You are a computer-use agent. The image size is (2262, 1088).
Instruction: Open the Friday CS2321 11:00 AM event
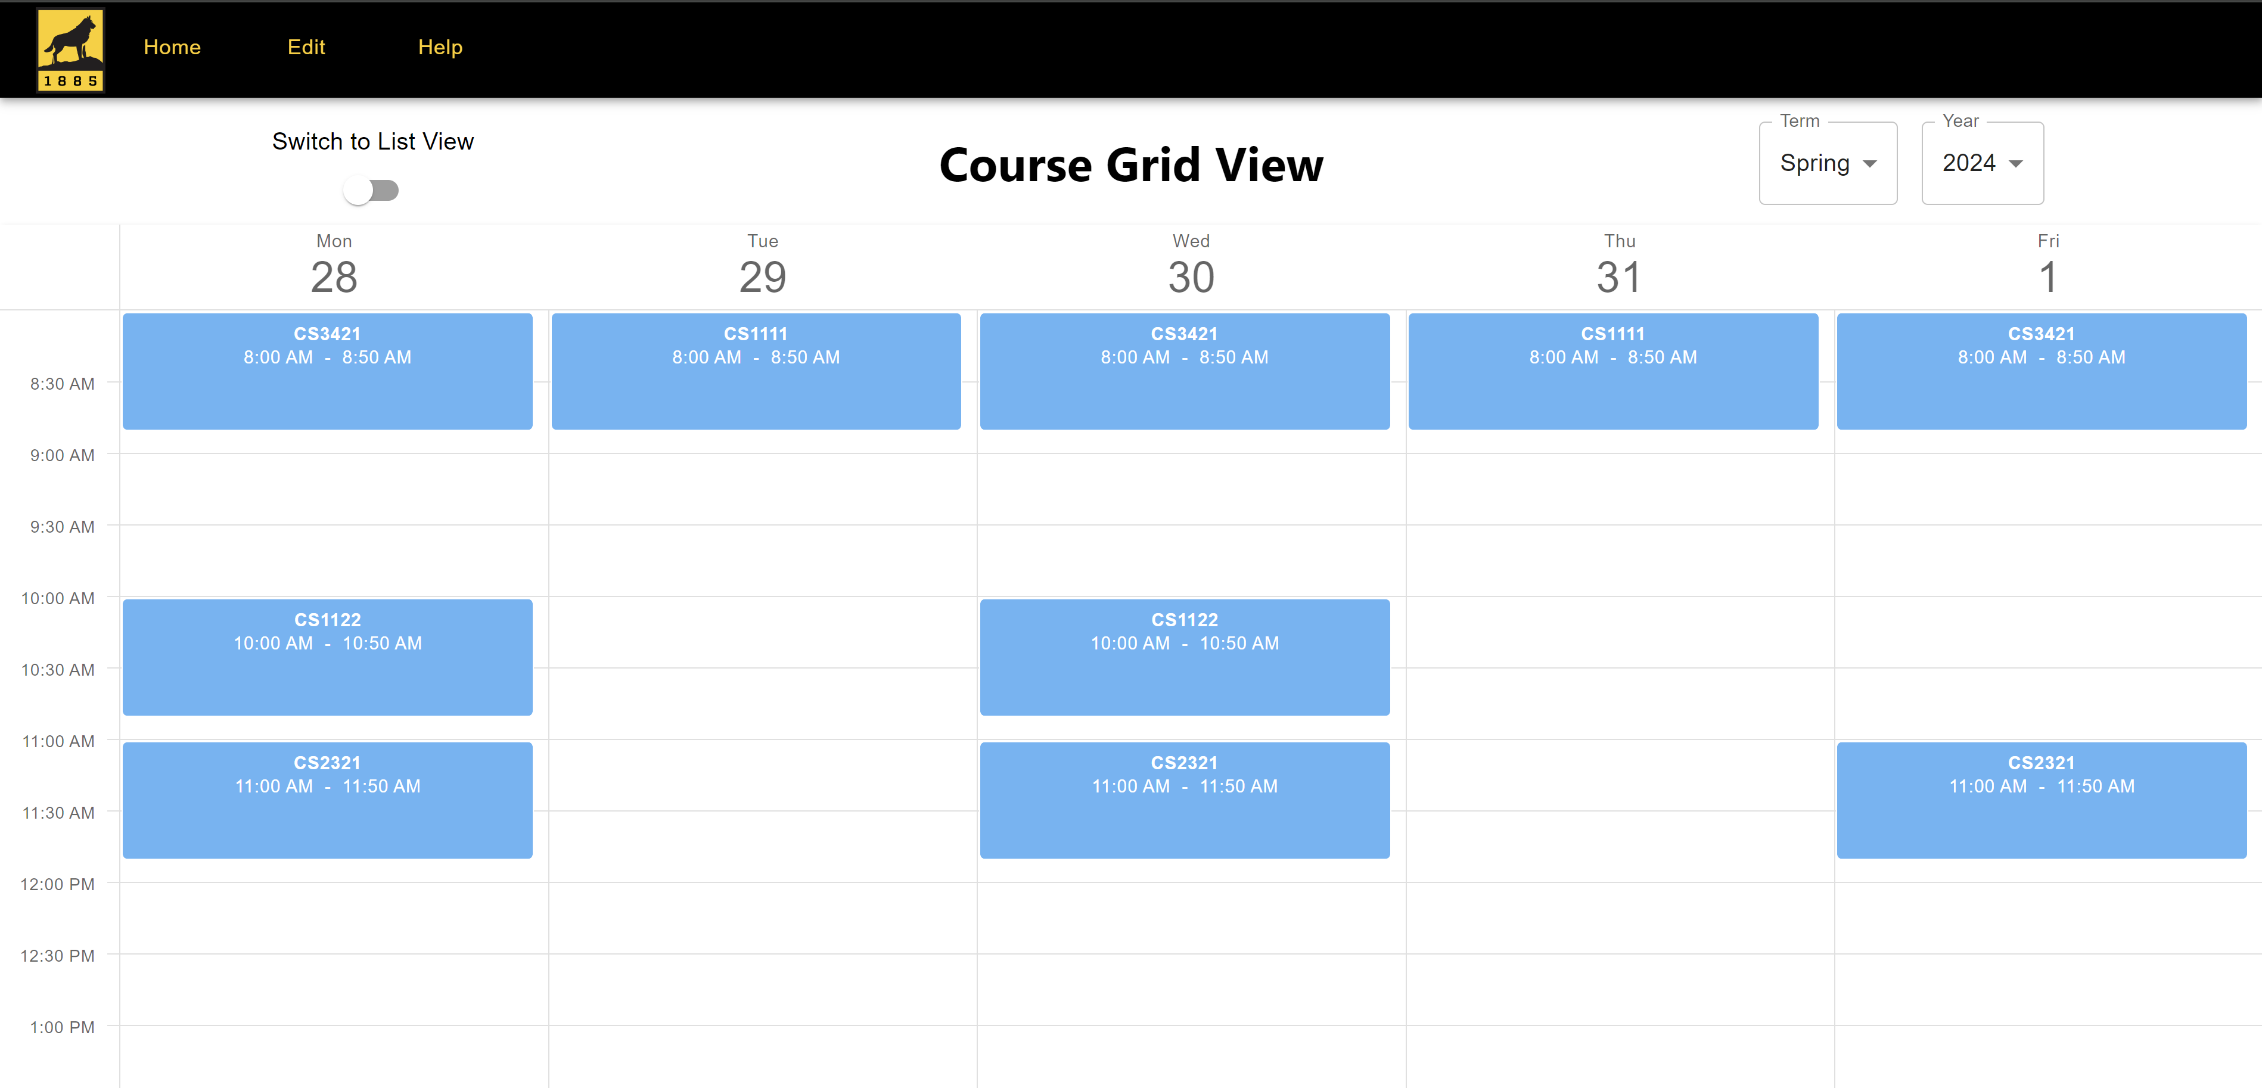tap(2042, 800)
